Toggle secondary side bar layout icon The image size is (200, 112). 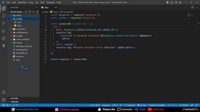(x=176, y=2)
